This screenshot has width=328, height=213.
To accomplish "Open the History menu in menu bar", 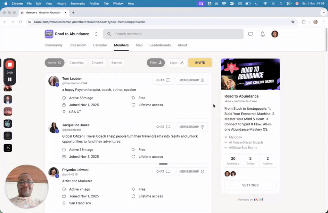I will pyautogui.click(x=61, y=4).
